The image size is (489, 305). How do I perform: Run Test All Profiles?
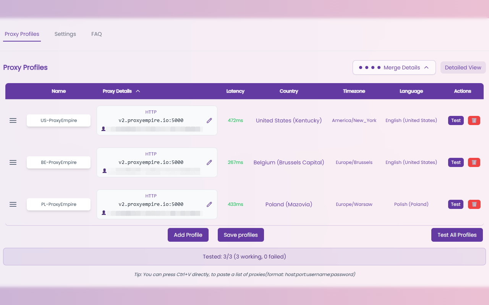point(457,235)
